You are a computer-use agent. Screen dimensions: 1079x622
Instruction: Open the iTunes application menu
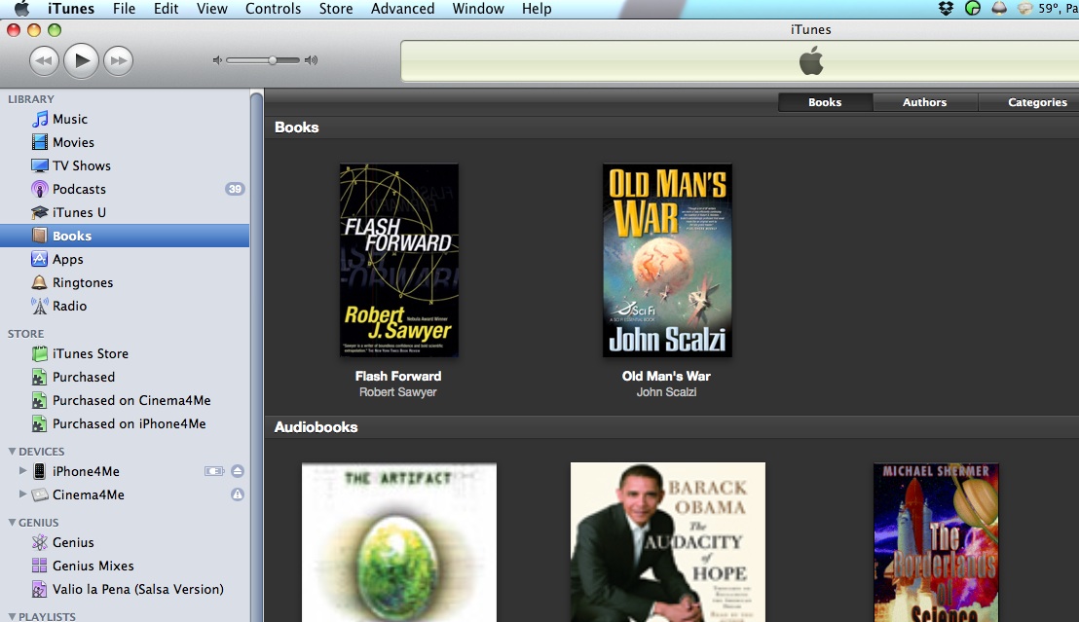(71, 9)
